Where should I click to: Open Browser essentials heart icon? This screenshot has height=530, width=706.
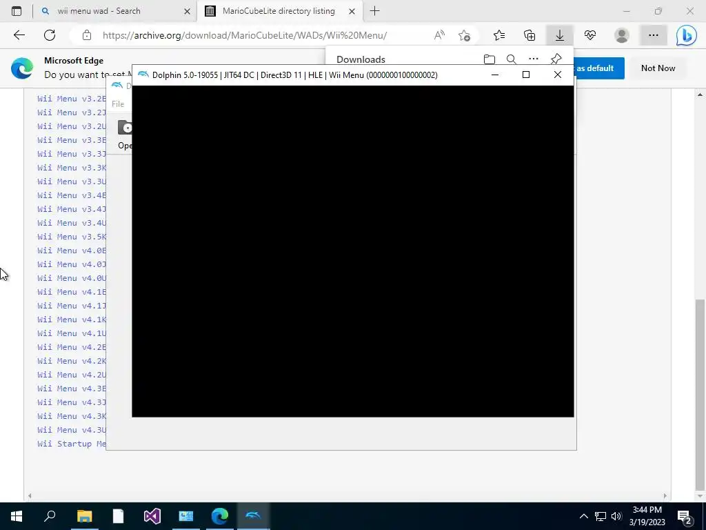(x=590, y=35)
